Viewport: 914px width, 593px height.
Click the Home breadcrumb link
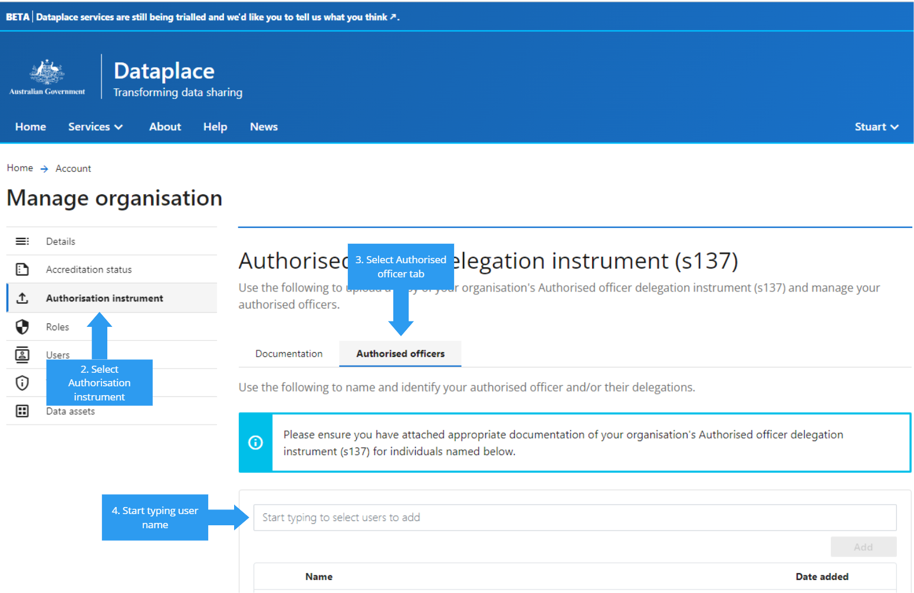(20, 168)
